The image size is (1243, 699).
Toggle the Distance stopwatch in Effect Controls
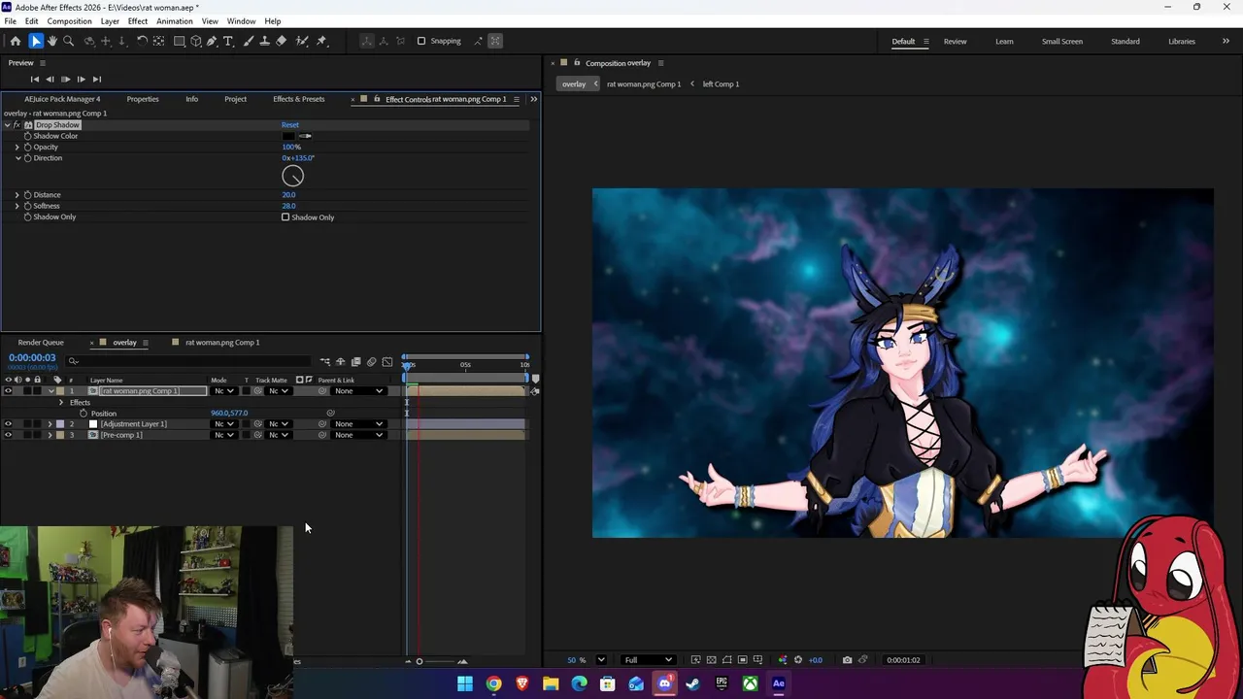click(28, 195)
